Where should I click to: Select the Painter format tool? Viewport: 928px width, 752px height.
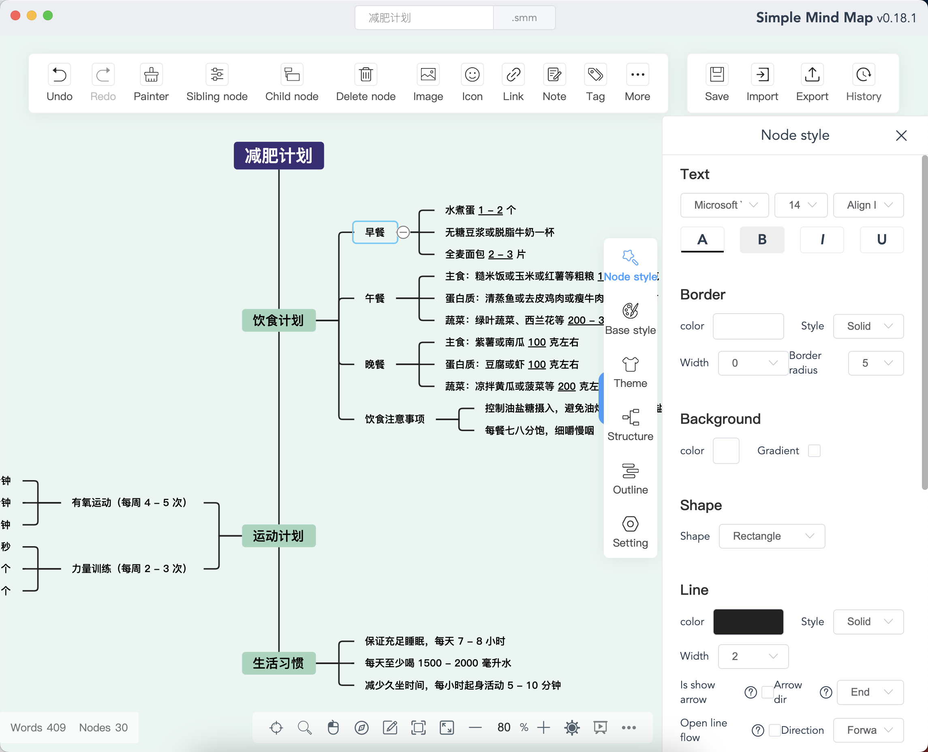(151, 82)
